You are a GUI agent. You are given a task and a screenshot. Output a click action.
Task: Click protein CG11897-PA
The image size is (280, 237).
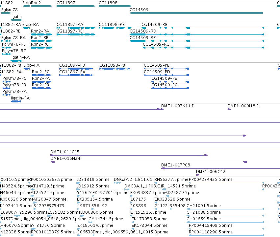coord(72,72)
